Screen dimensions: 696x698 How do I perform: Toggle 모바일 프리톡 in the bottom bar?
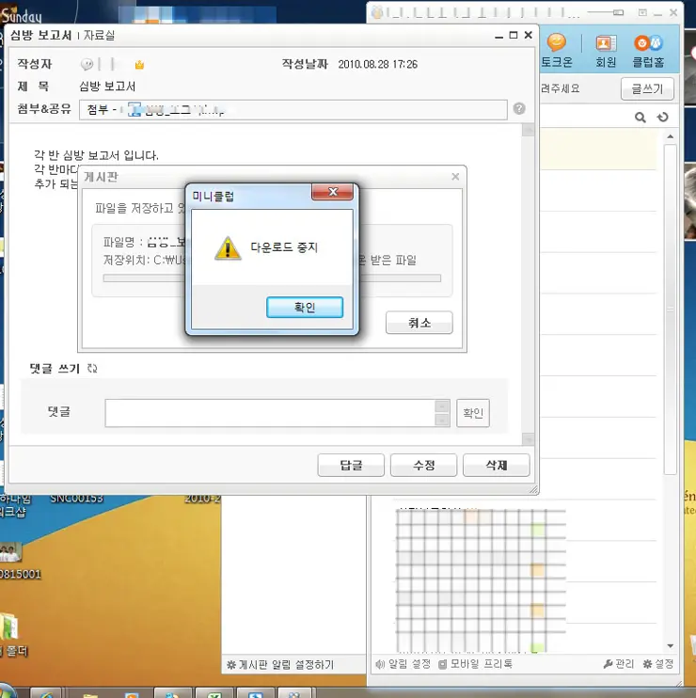pos(476,664)
